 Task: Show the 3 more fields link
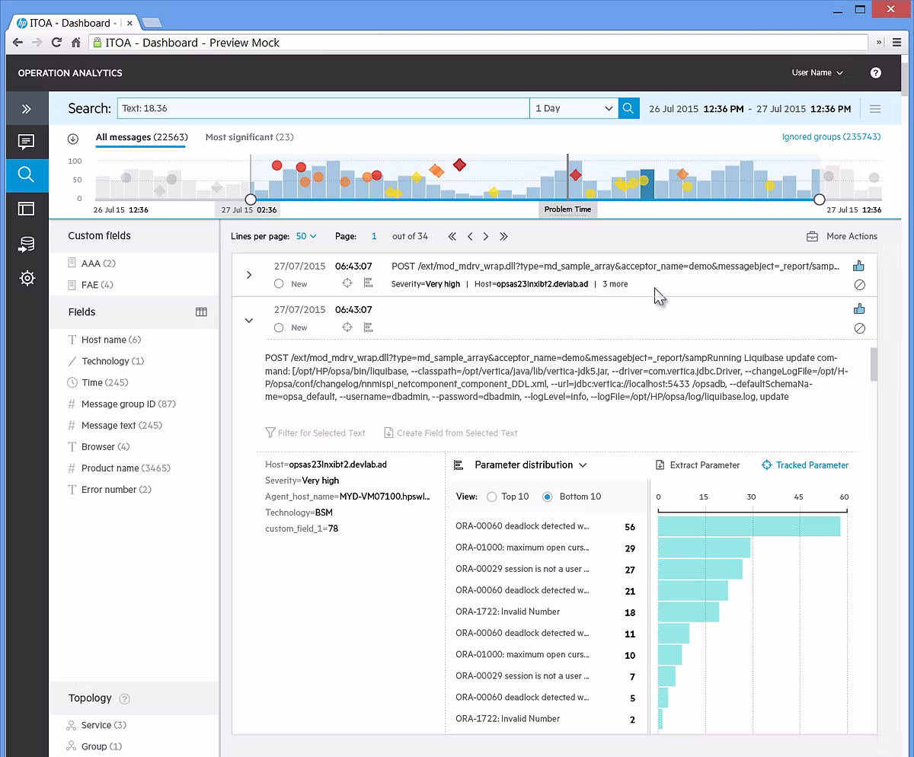615,284
